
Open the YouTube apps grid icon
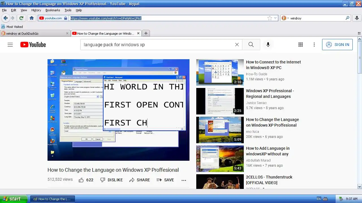click(301, 45)
